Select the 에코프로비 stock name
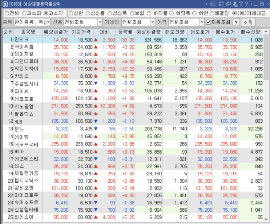 (26, 144)
